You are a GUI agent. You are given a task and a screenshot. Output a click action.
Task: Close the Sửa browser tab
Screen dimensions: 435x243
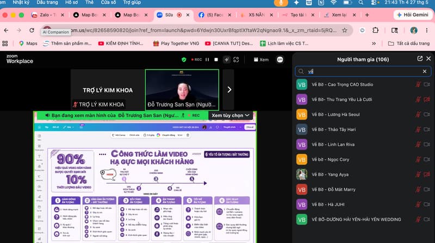188,15
